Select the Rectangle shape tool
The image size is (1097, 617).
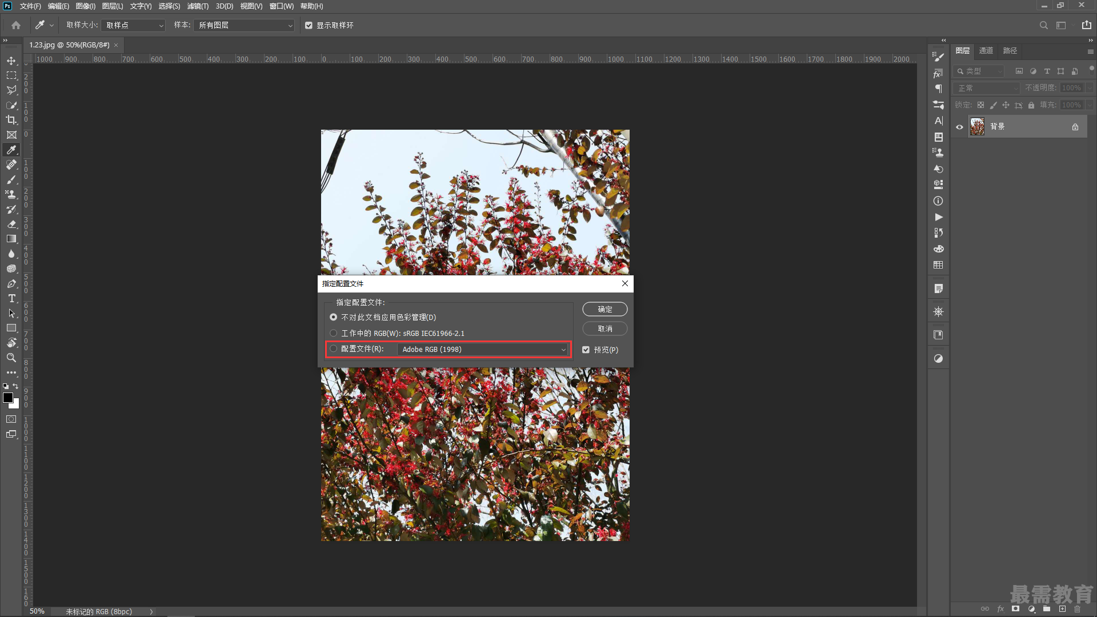click(11, 328)
